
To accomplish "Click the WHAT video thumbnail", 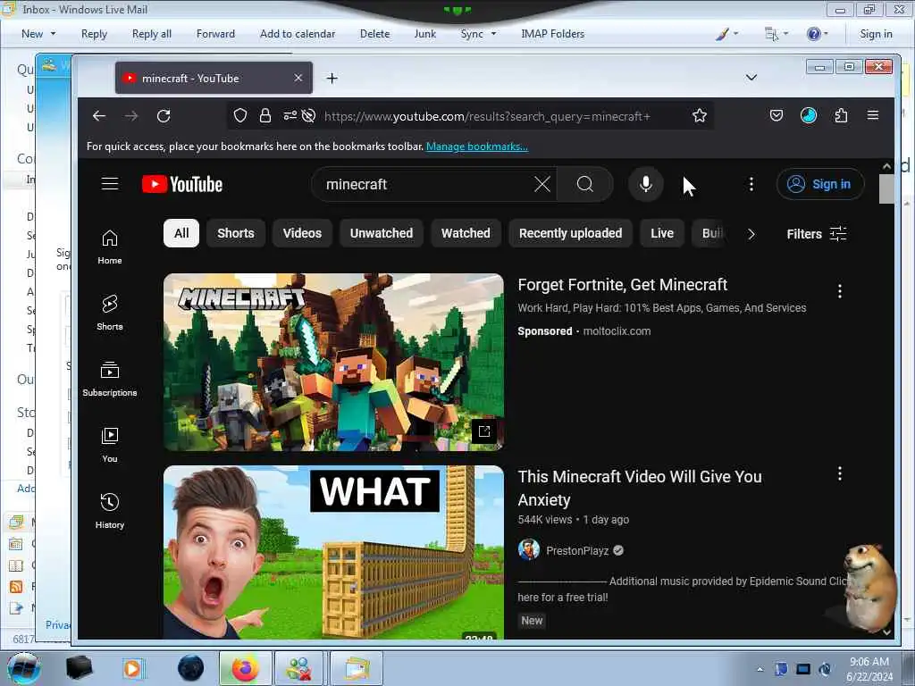I will click(333, 552).
